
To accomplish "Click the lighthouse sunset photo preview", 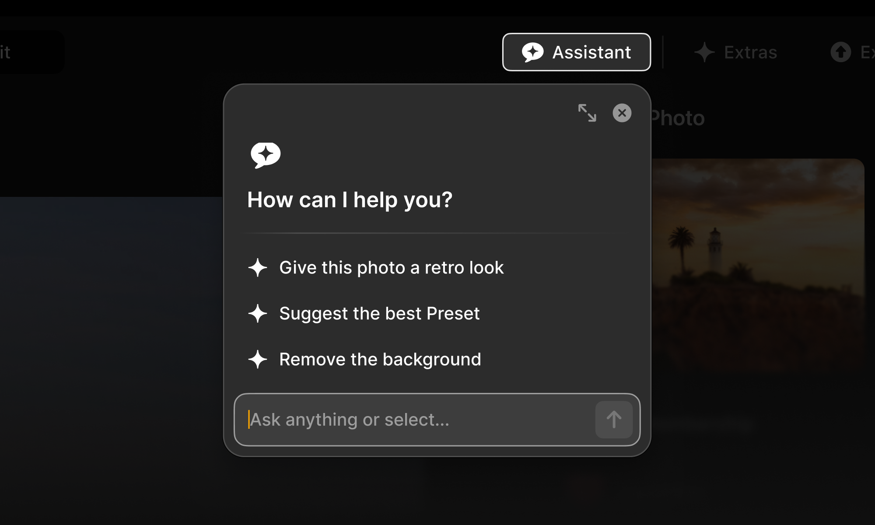I will 757,262.
